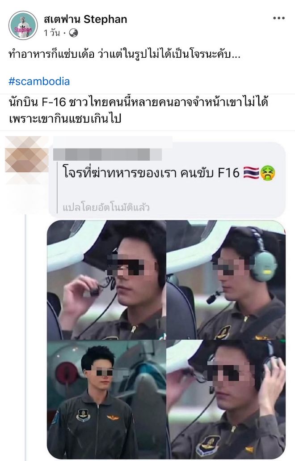Click the headline text about F-16 pilot
Viewport: 295px width, 461px height.
pyautogui.click(x=138, y=110)
